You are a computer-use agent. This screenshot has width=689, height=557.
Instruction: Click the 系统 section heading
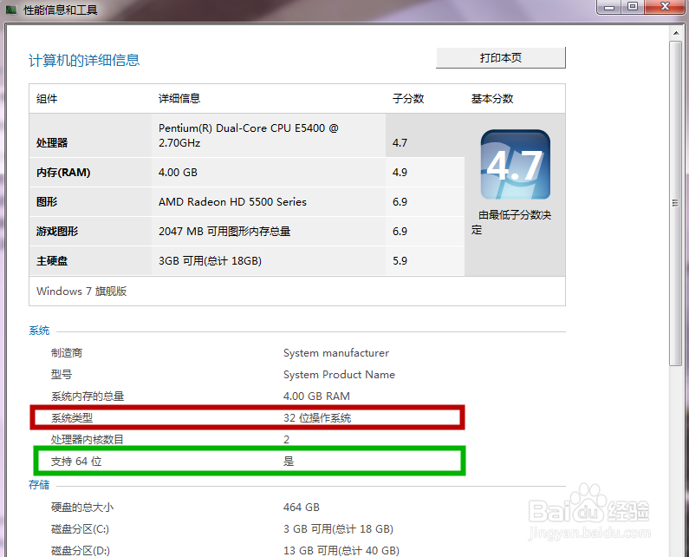(x=39, y=331)
